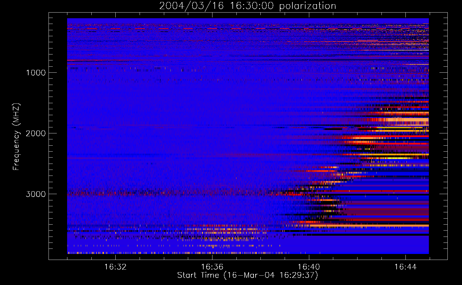The width and height of the screenshot is (462, 285).
Task: Click the '16:40' time tick label
Action: (309, 267)
